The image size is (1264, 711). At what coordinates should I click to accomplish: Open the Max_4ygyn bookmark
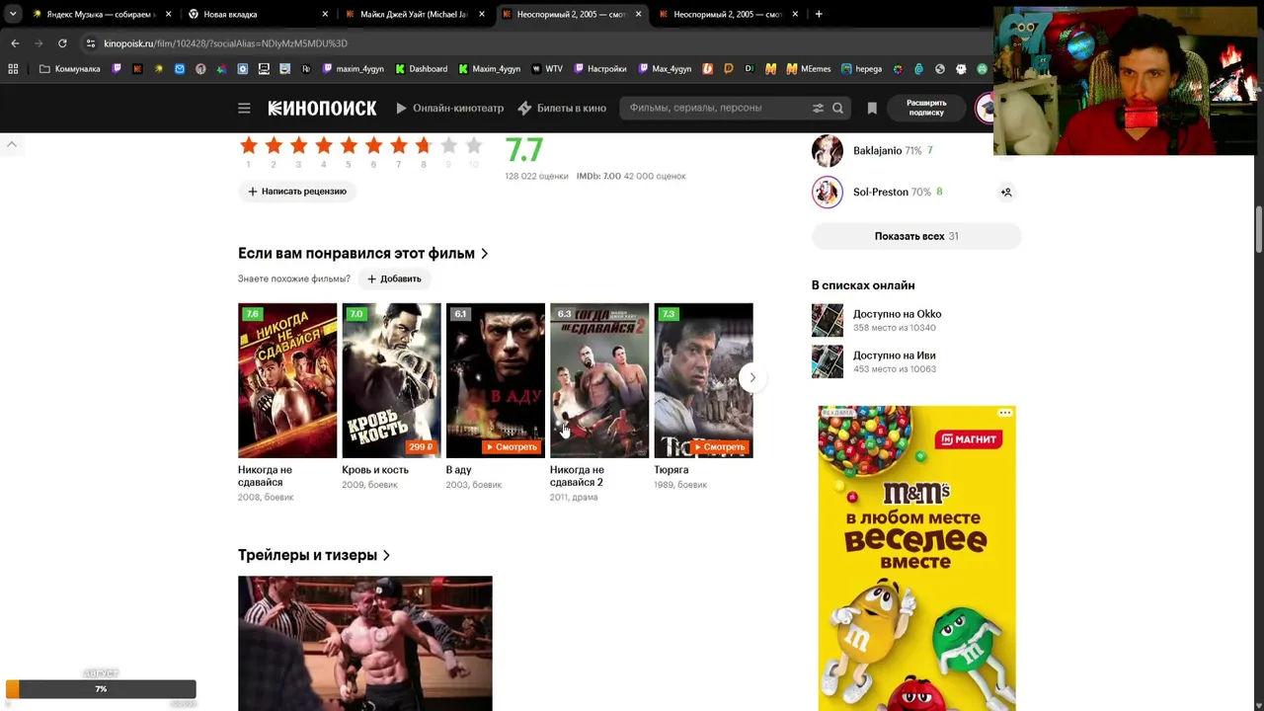[x=666, y=69]
